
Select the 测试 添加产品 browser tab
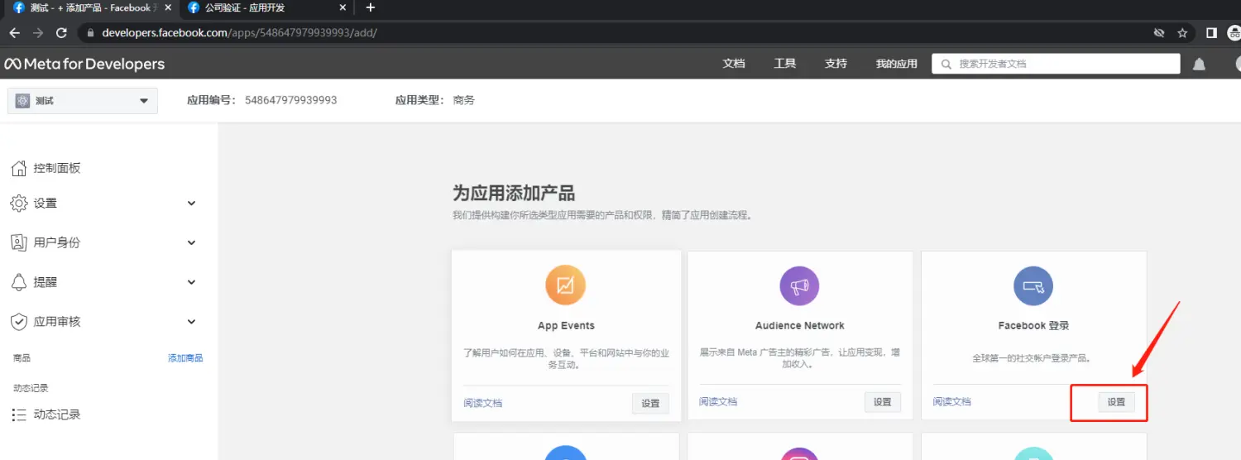tap(89, 7)
